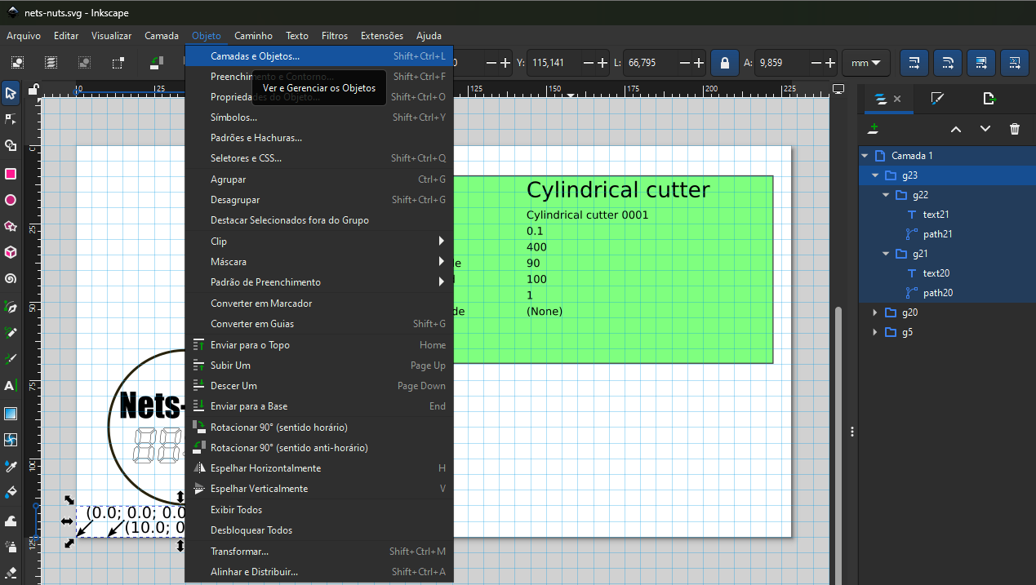This screenshot has width=1036, height=585.
Task: Click the A height input field
Action: coord(778,63)
